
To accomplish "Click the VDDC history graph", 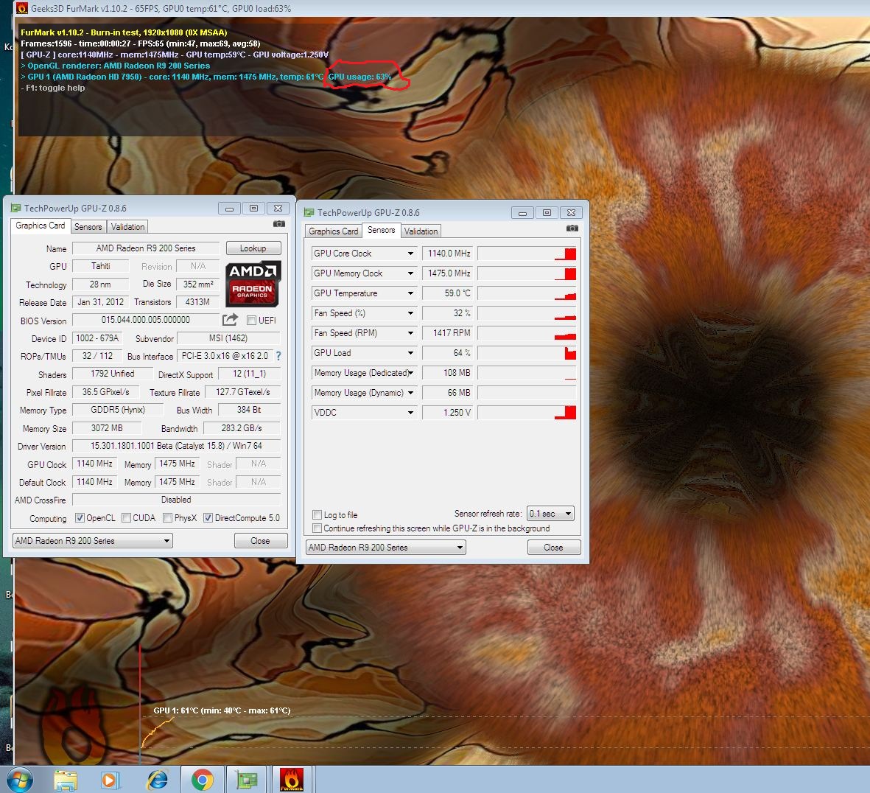I will (x=527, y=413).
